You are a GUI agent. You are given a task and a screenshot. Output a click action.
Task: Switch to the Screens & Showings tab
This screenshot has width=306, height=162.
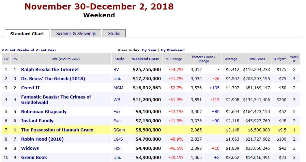tap(76, 33)
